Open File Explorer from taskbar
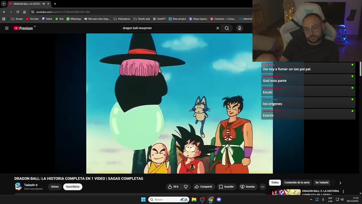This screenshot has width=362, height=204. (x=194, y=199)
